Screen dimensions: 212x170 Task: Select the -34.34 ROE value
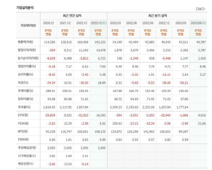51,83
